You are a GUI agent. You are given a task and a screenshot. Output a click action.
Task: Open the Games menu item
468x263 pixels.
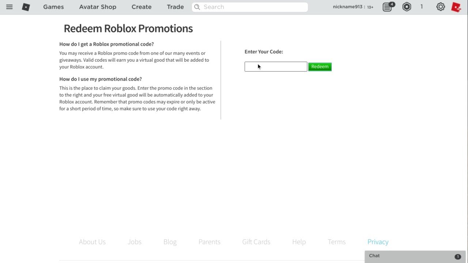[x=53, y=7]
